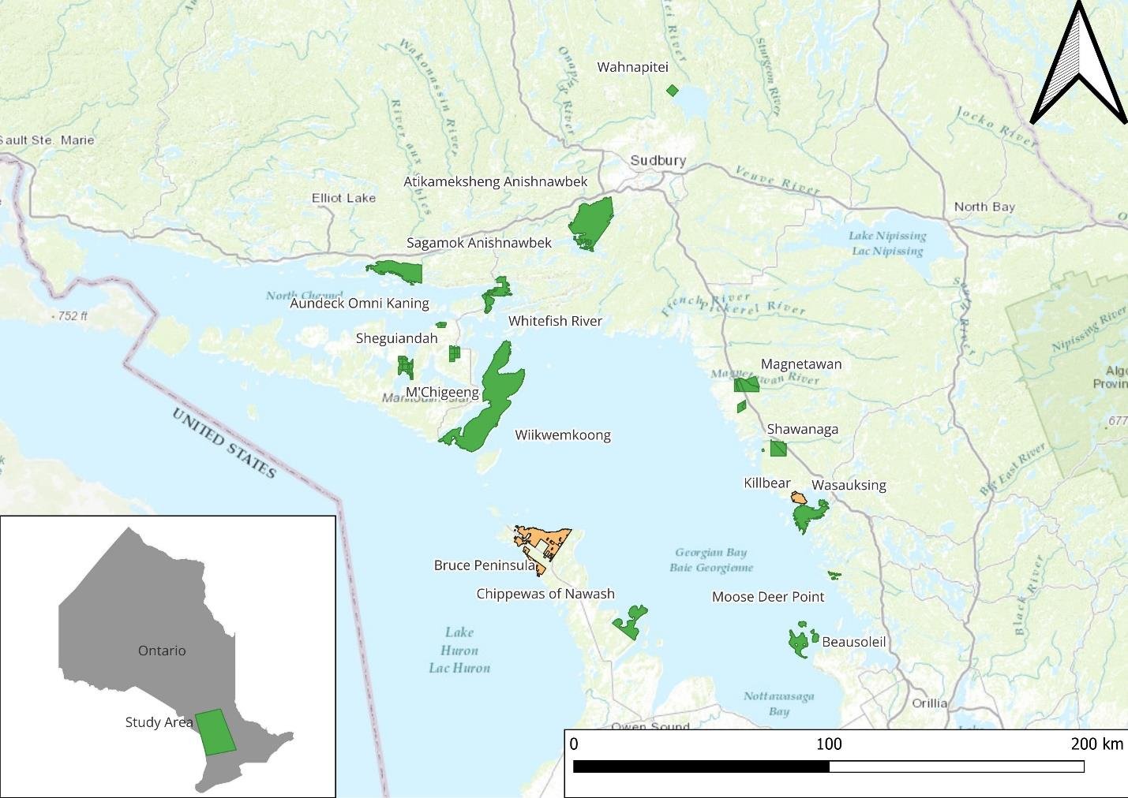Click the Shawanaga green square polygon

tap(778, 449)
